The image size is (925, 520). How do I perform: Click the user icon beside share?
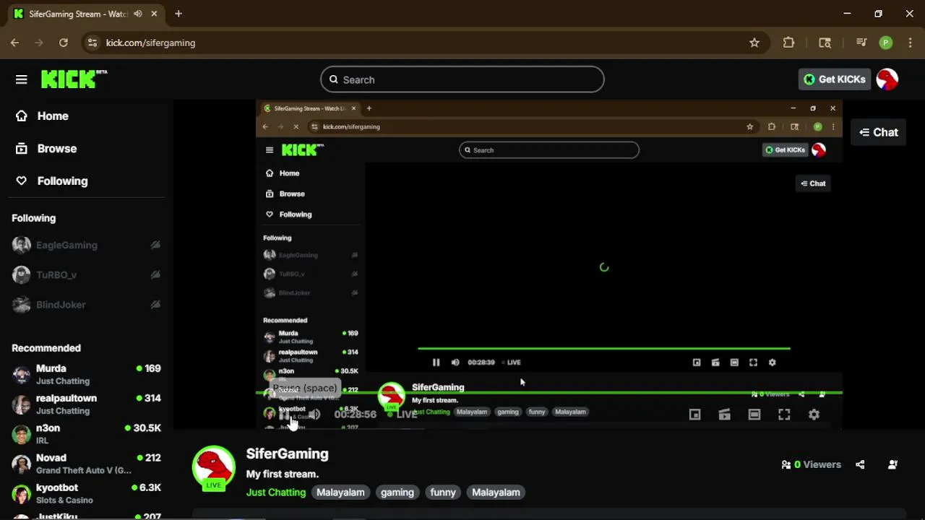[892, 464]
